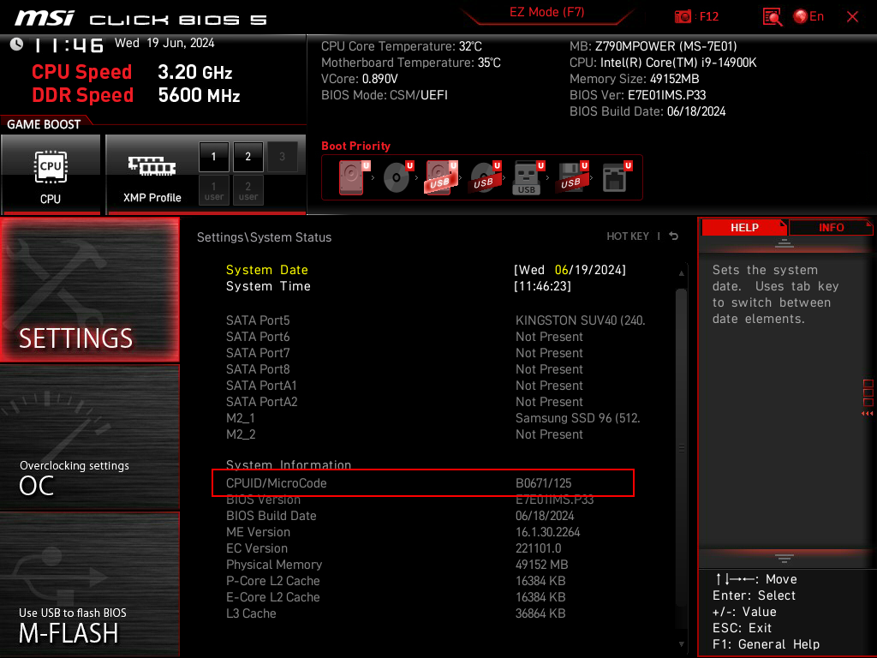The width and height of the screenshot is (877, 658).
Task: Expand help panel with bottom handle
Action: tap(785, 558)
